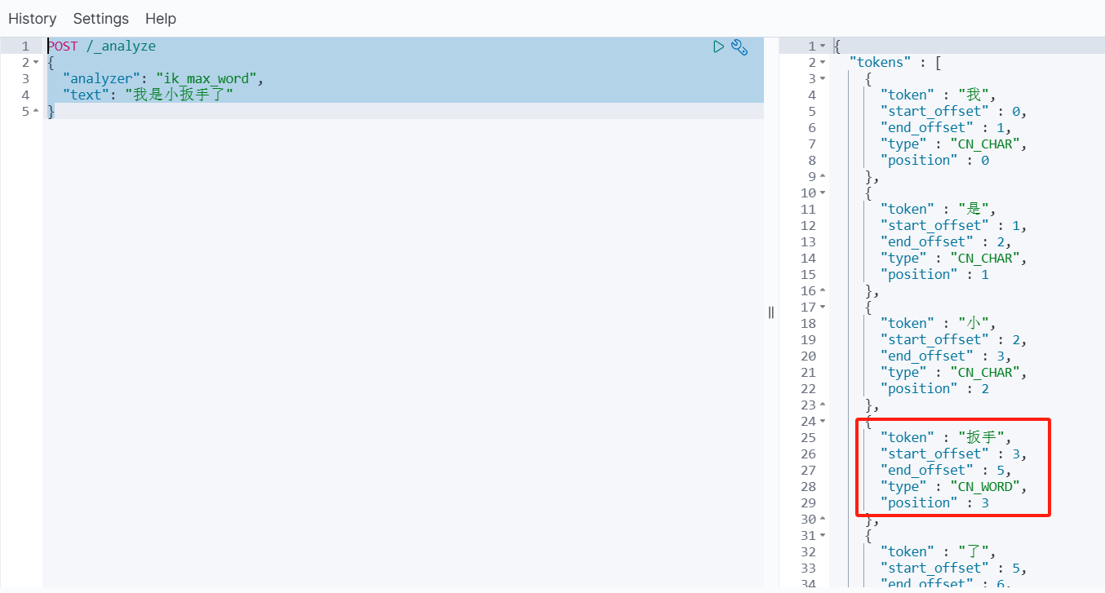The image size is (1105, 593).
Task: Click the fold arrow at response line 9
Action: pyautogui.click(x=823, y=177)
